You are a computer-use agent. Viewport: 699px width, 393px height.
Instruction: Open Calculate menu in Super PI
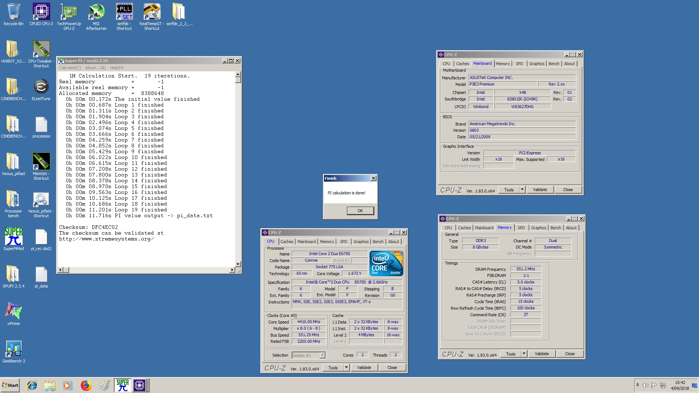[70, 68]
